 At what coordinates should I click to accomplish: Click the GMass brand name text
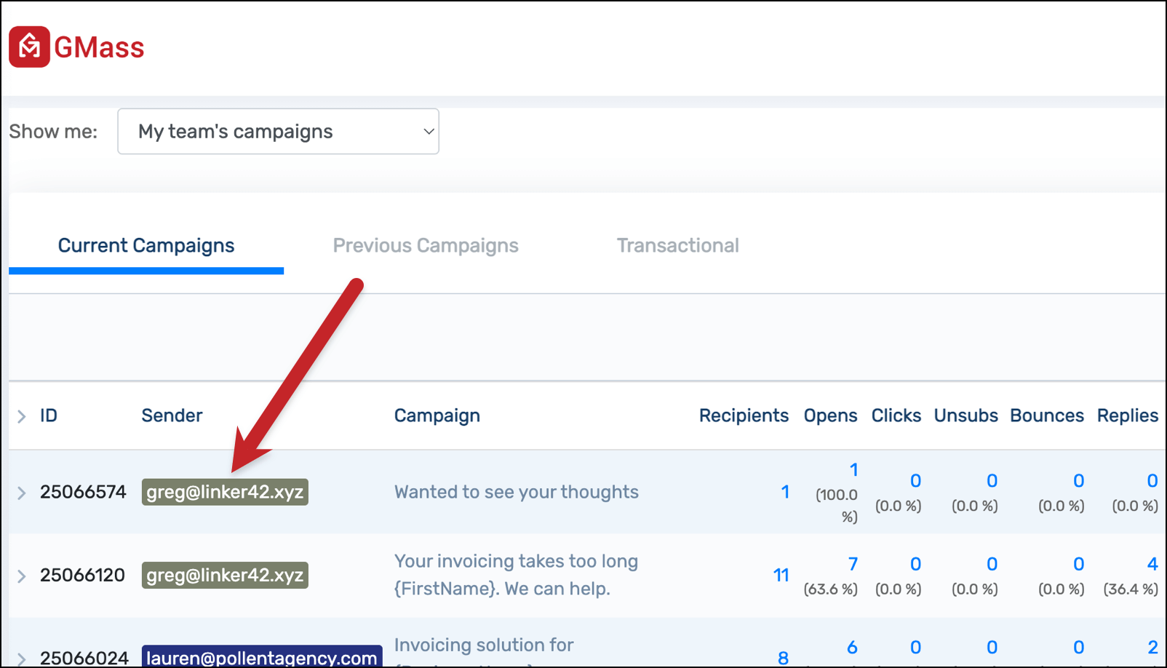coord(100,48)
